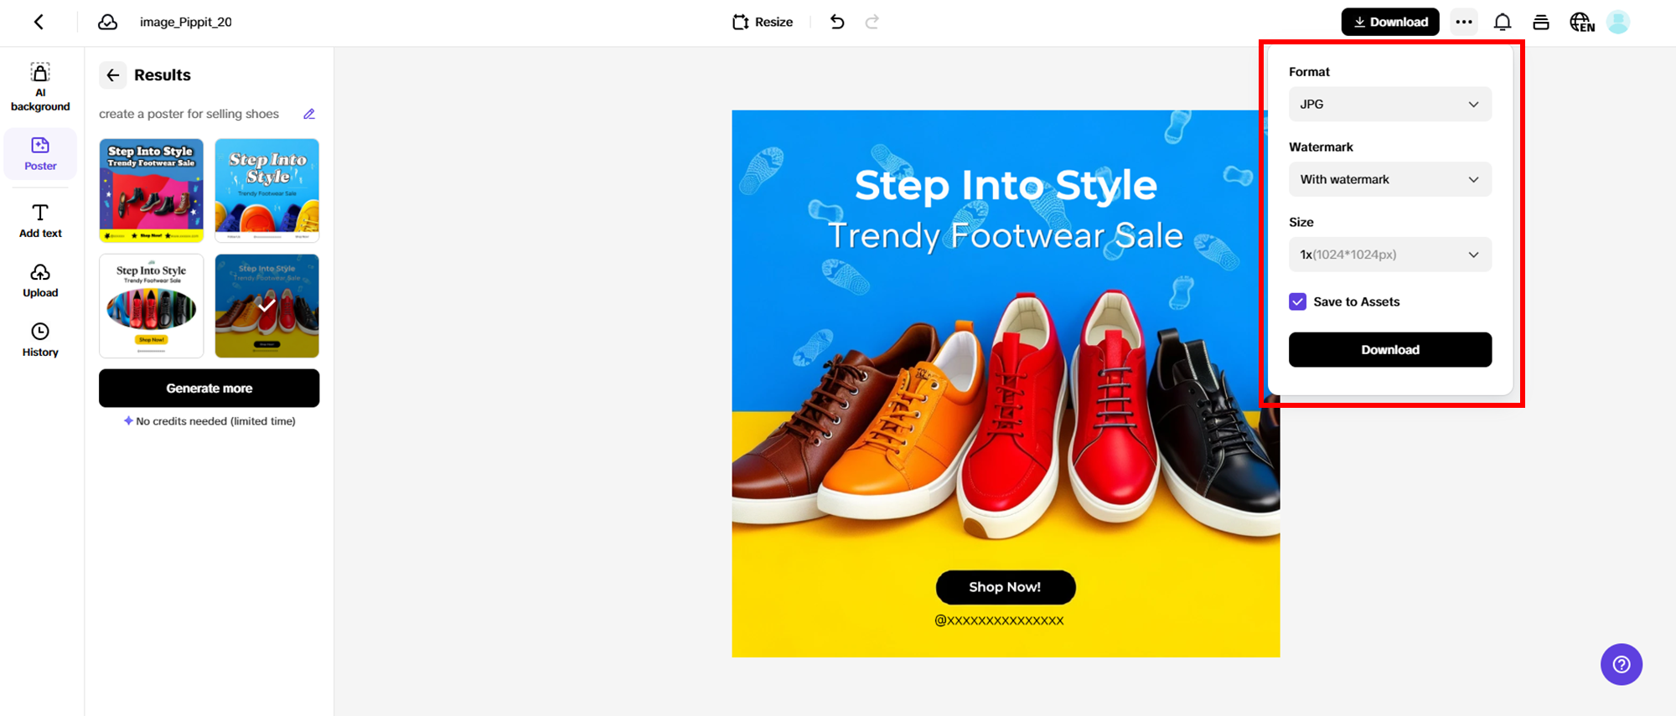
Task: Click the Generate more button
Action: point(209,389)
